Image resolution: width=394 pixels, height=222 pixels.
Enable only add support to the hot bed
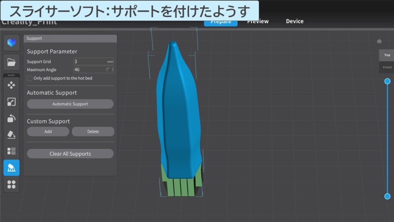(30, 78)
